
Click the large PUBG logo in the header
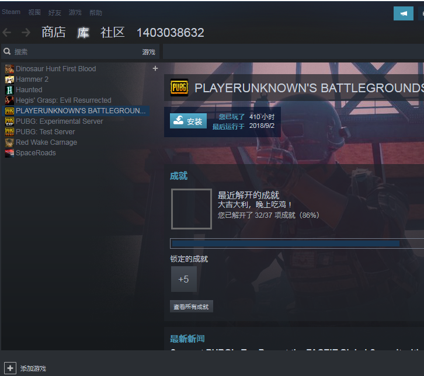[x=179, y=88]
